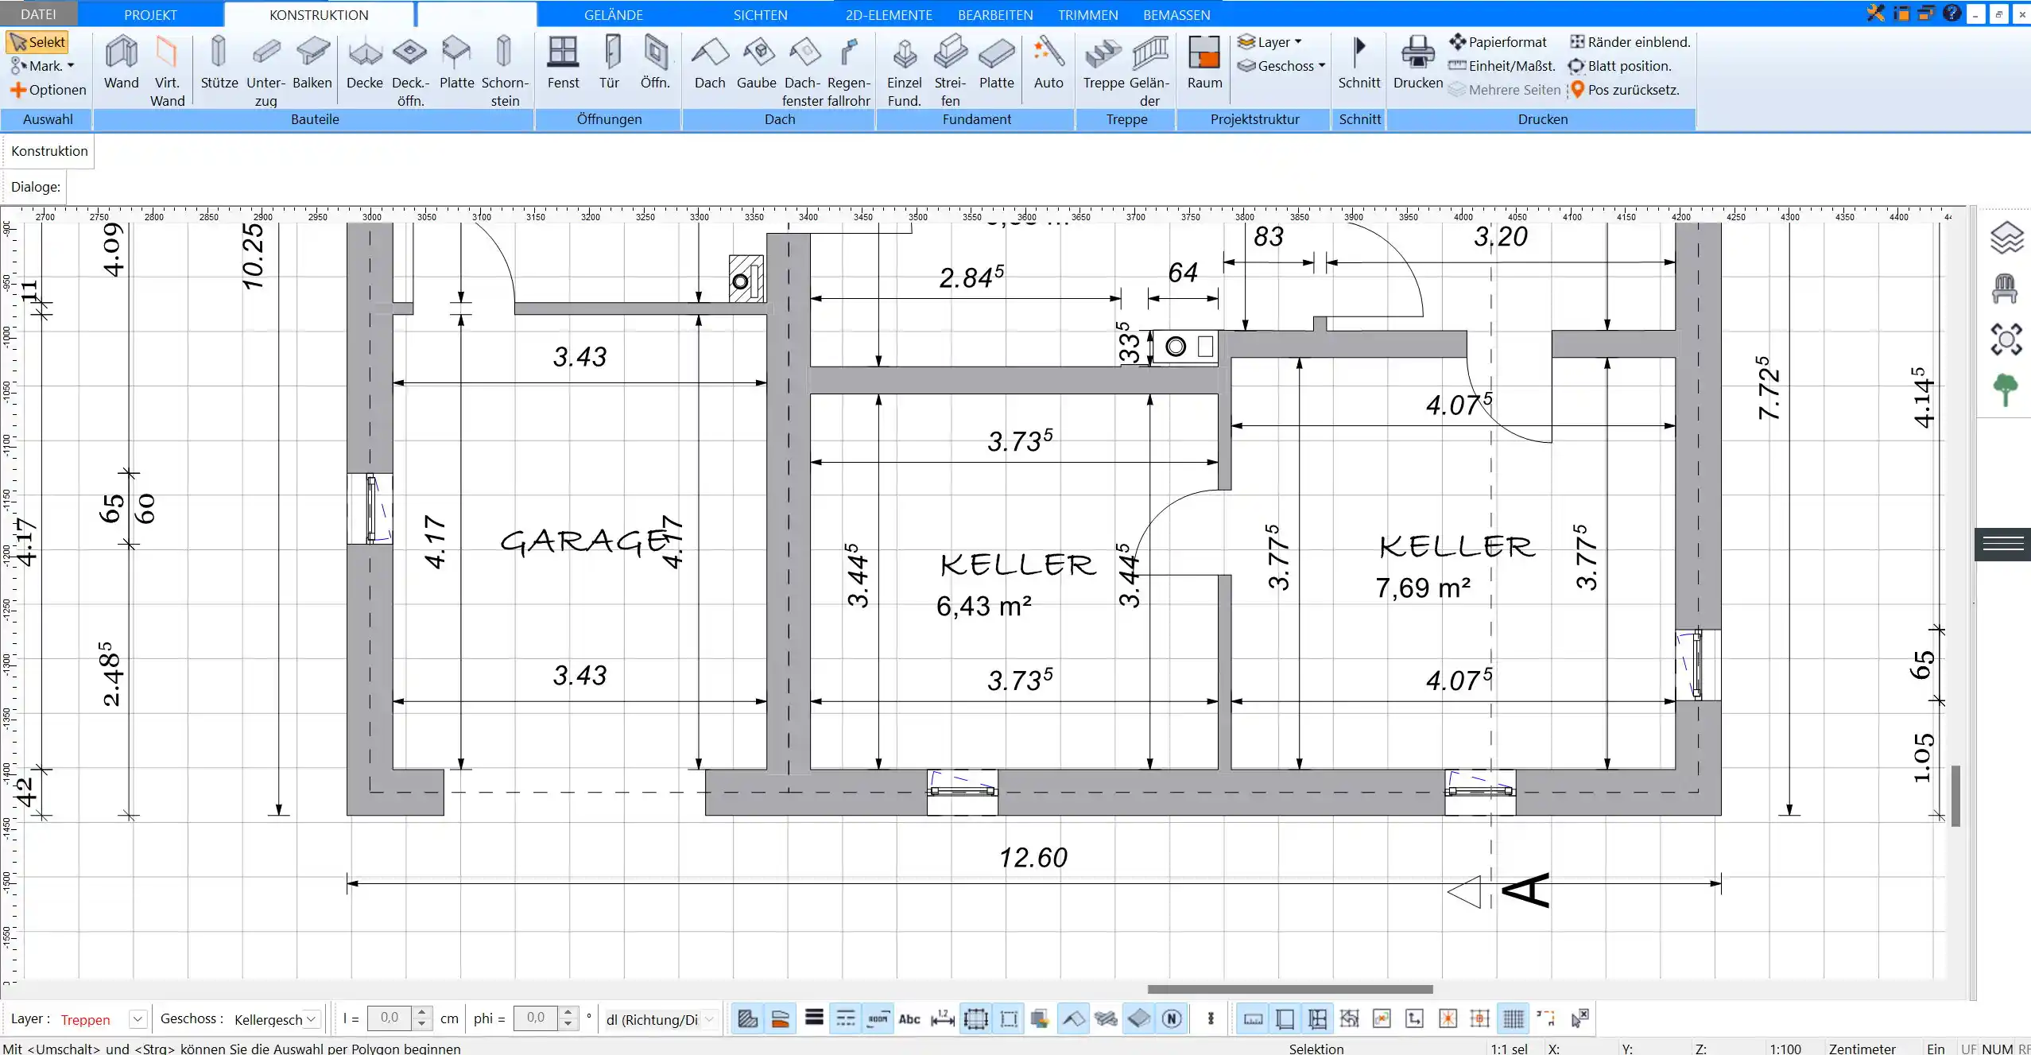Open the Geschoss dropdown in ribbon
Viewport: 2031px width, 1055px height.
(1281, 66)
